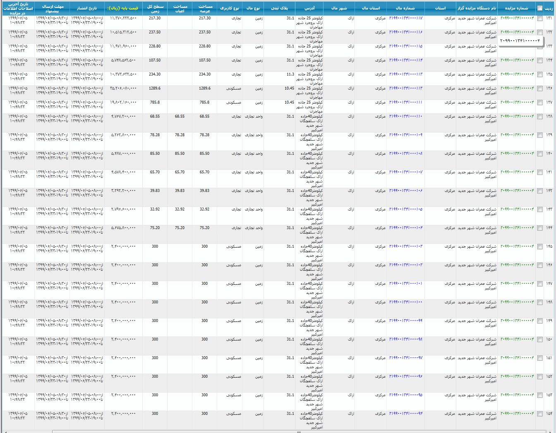Viewport: 556px width, 433px height.
Task: Tick the select-all checkbox in the header
Action: tap(540, 8)
